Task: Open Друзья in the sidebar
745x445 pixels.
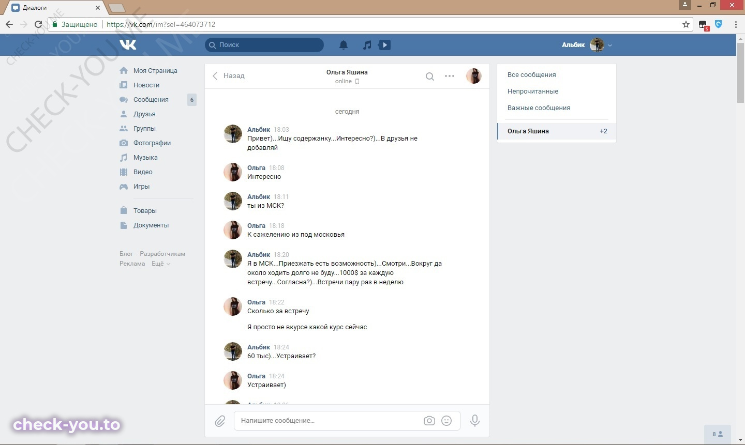Action: coord(144,114)
